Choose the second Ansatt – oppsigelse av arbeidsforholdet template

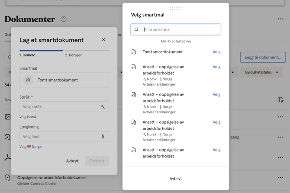[x=216, y=94]
